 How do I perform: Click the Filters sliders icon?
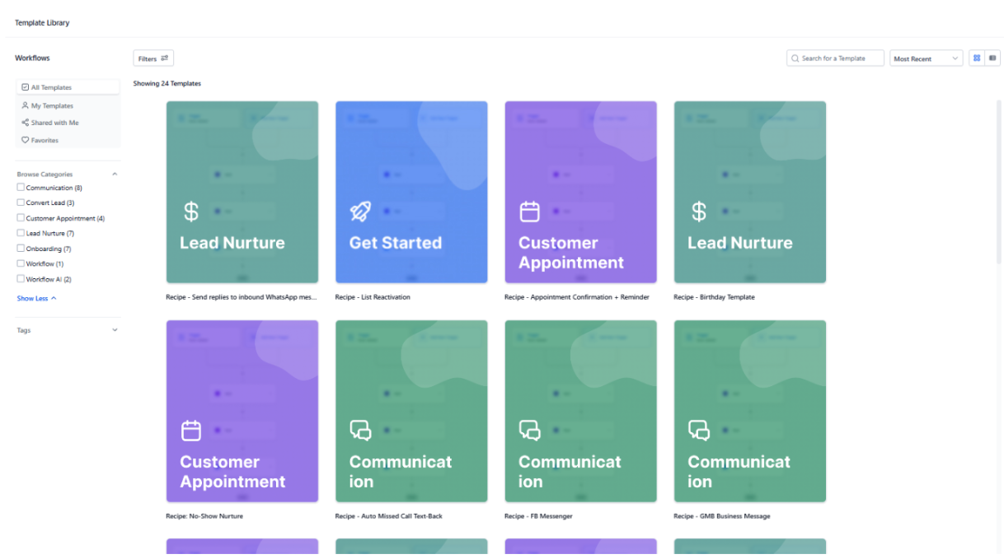(165, 58)
